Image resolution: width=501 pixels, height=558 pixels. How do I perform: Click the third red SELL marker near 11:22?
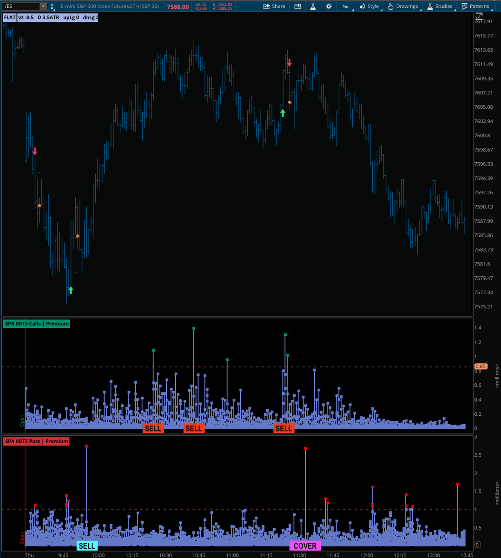(x=283, y=428)
